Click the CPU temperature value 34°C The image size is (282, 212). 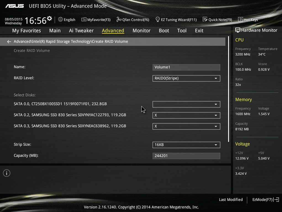pyautogui.click(x=262, y=54)
